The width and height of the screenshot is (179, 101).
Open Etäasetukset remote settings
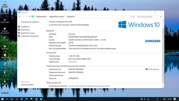[25, 30]
